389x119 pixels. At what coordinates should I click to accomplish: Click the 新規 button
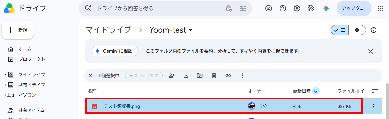(x=18, y=30)
